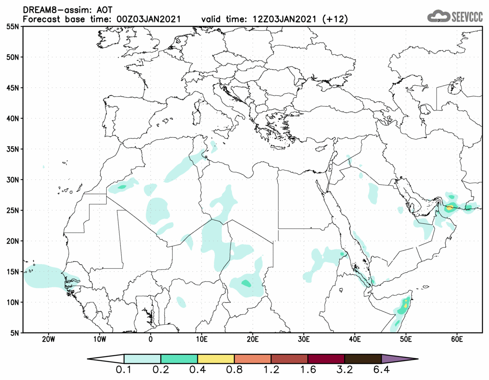Image resolution: width=489 pixels, height=380 pixels.
Task: Select the 1.6–3.2 dark maroon legend swatch
Action: 326,359
